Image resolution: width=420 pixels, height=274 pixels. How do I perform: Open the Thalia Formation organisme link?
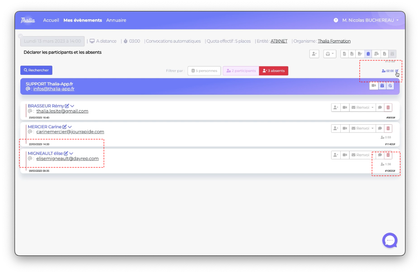[334, 41]
